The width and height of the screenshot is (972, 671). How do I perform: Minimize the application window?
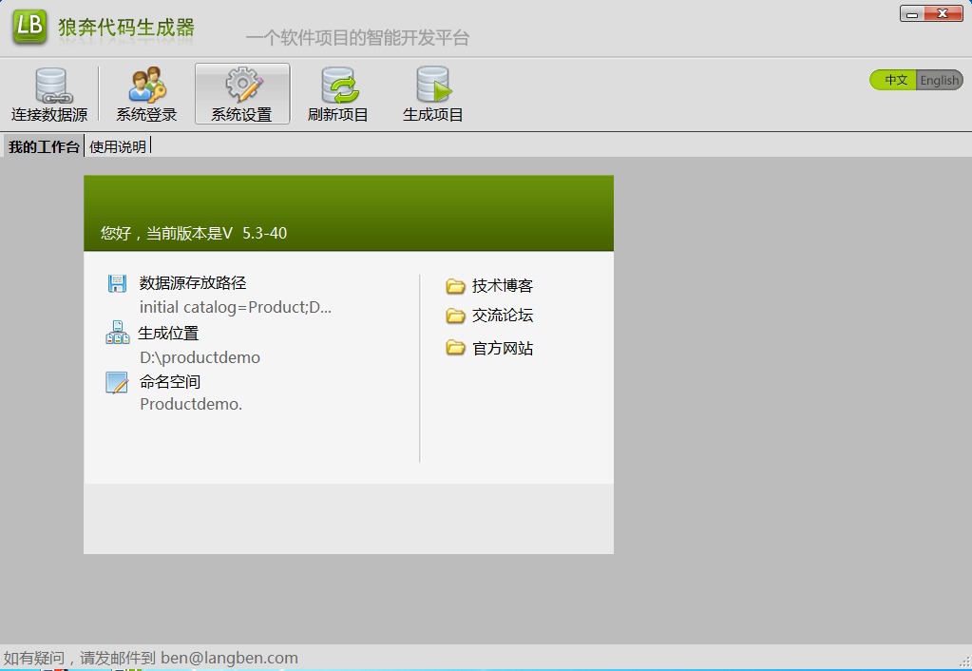(912, 13)
